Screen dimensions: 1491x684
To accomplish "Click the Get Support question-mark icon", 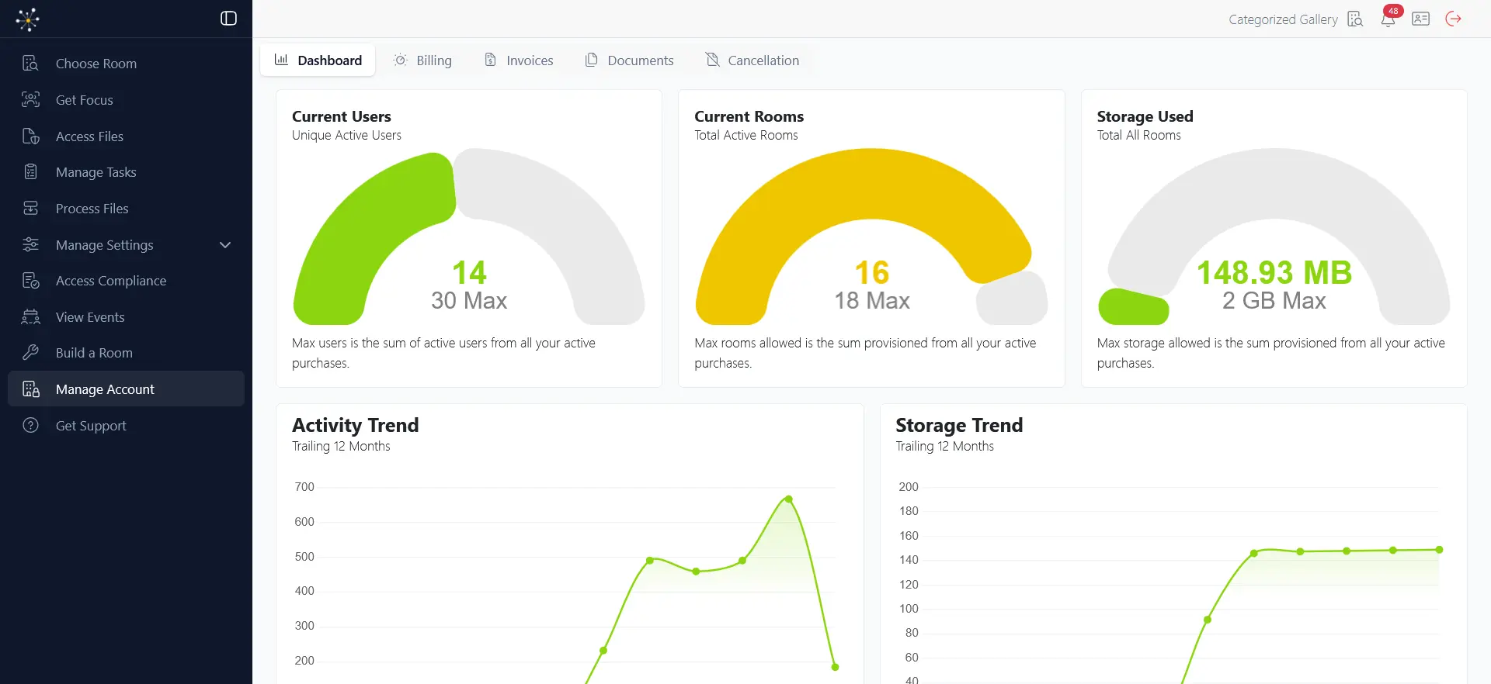I will tap(30, 425).
